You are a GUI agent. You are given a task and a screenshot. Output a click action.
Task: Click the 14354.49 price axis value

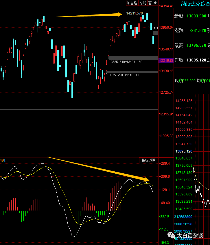point(166,6)
